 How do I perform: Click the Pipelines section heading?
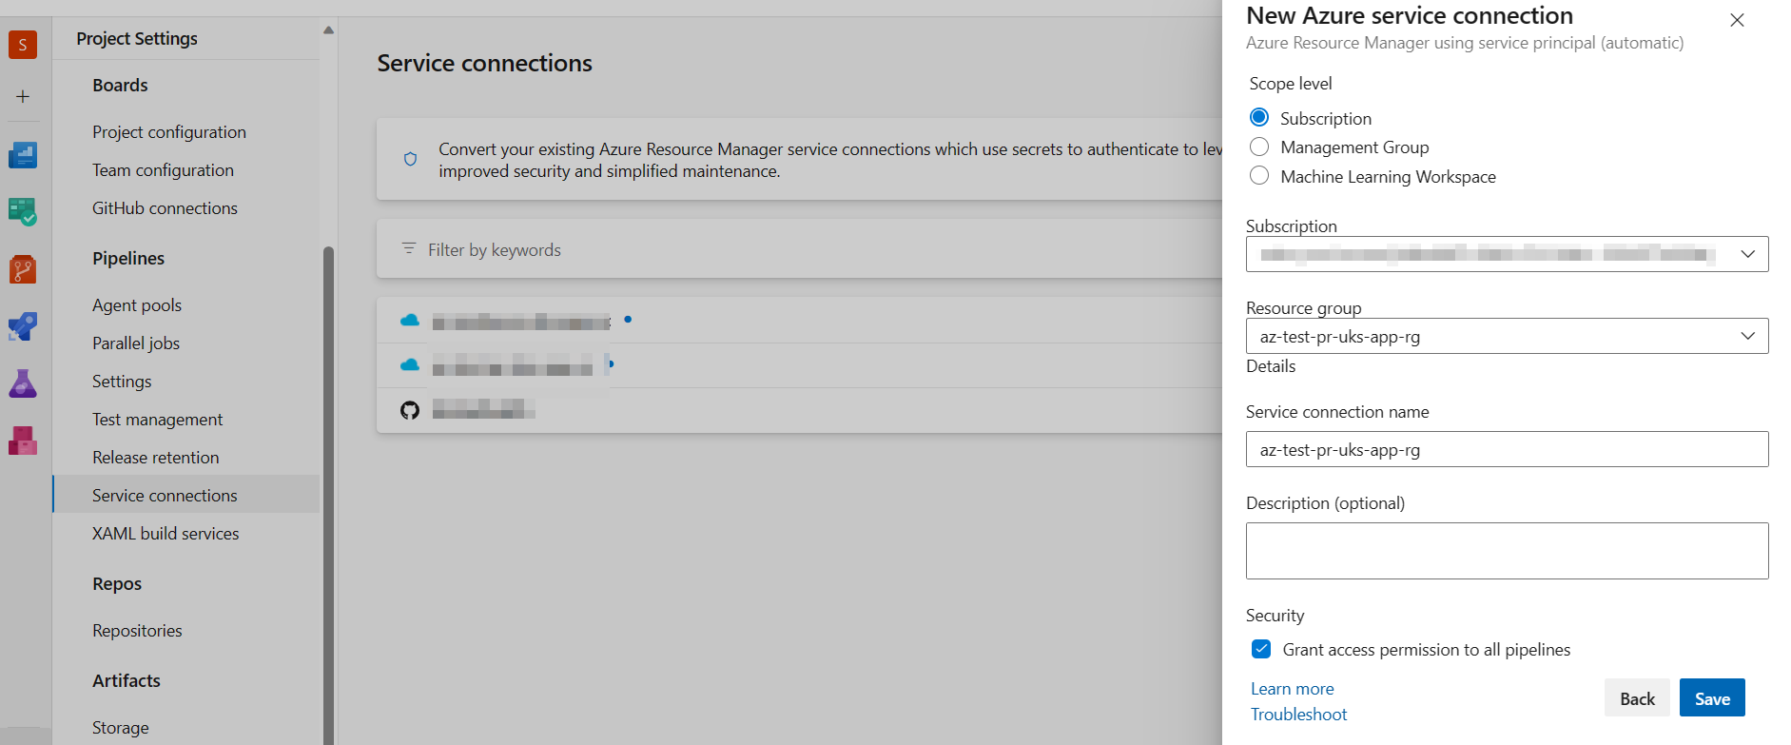point(128,259)
